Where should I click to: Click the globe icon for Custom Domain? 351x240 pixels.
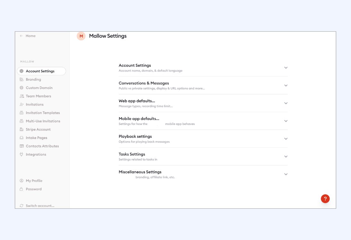(21, 88)
